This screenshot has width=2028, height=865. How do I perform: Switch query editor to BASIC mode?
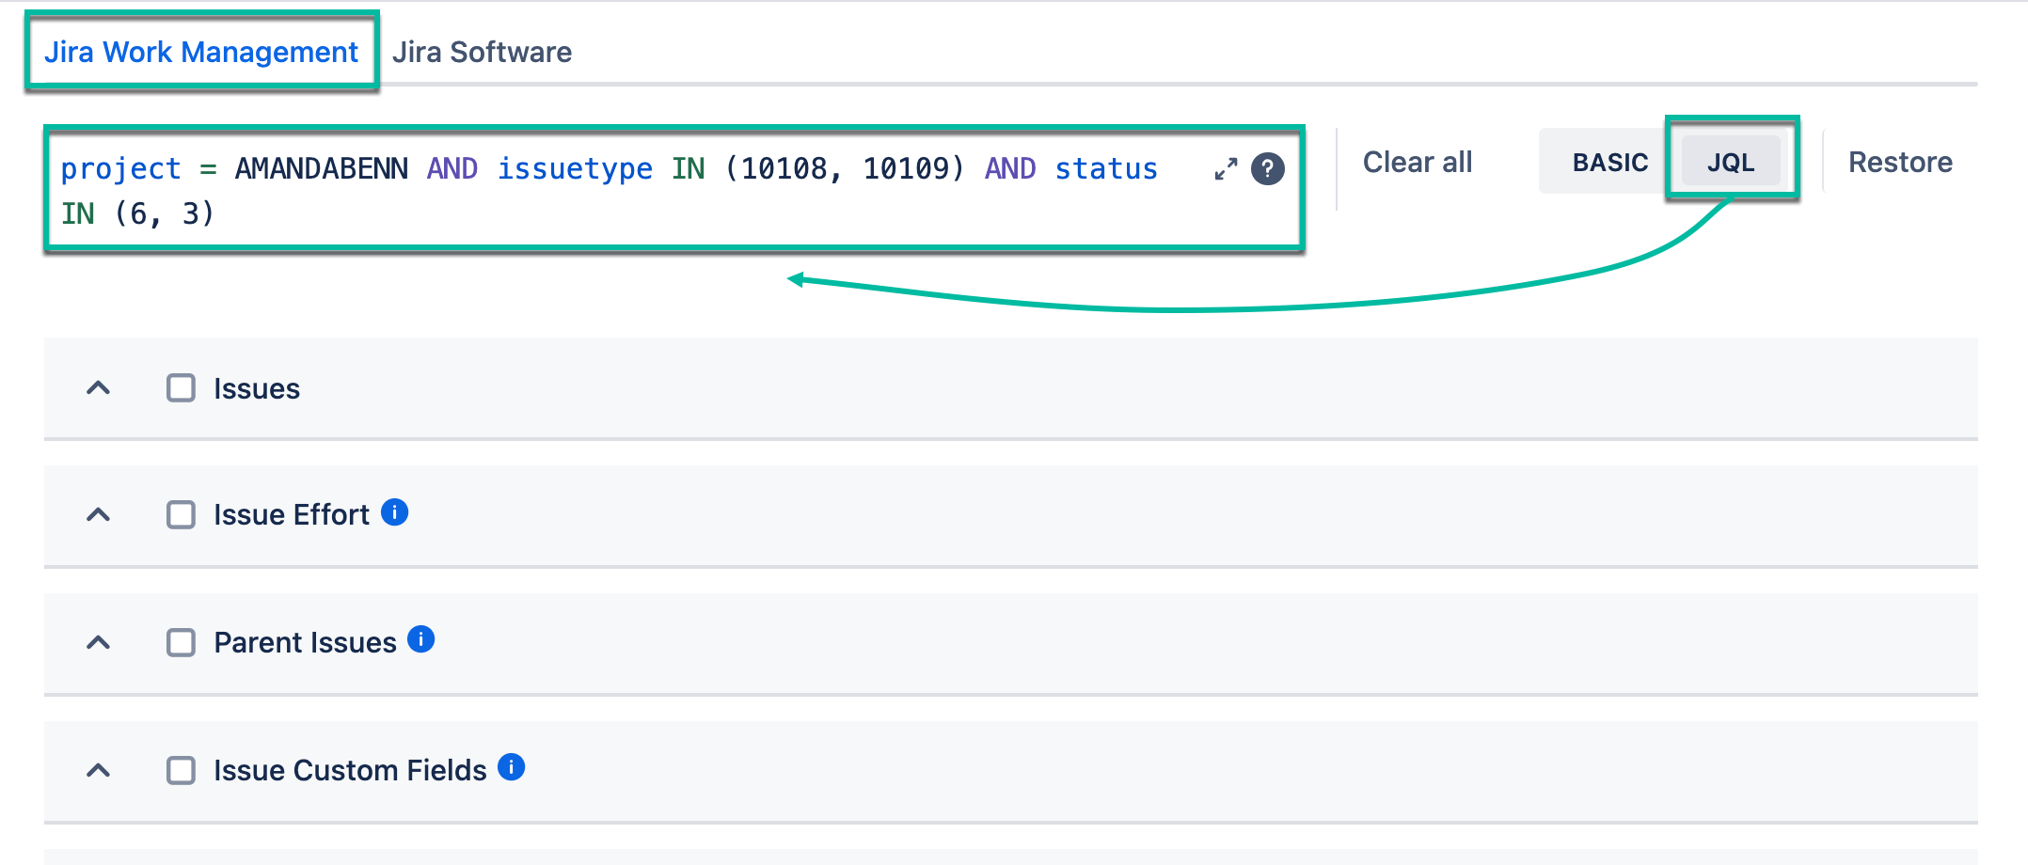click(1609, 161)
